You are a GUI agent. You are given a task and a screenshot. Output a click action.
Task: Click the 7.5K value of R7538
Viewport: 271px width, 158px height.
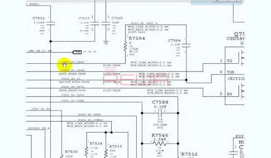click(94, 148)
